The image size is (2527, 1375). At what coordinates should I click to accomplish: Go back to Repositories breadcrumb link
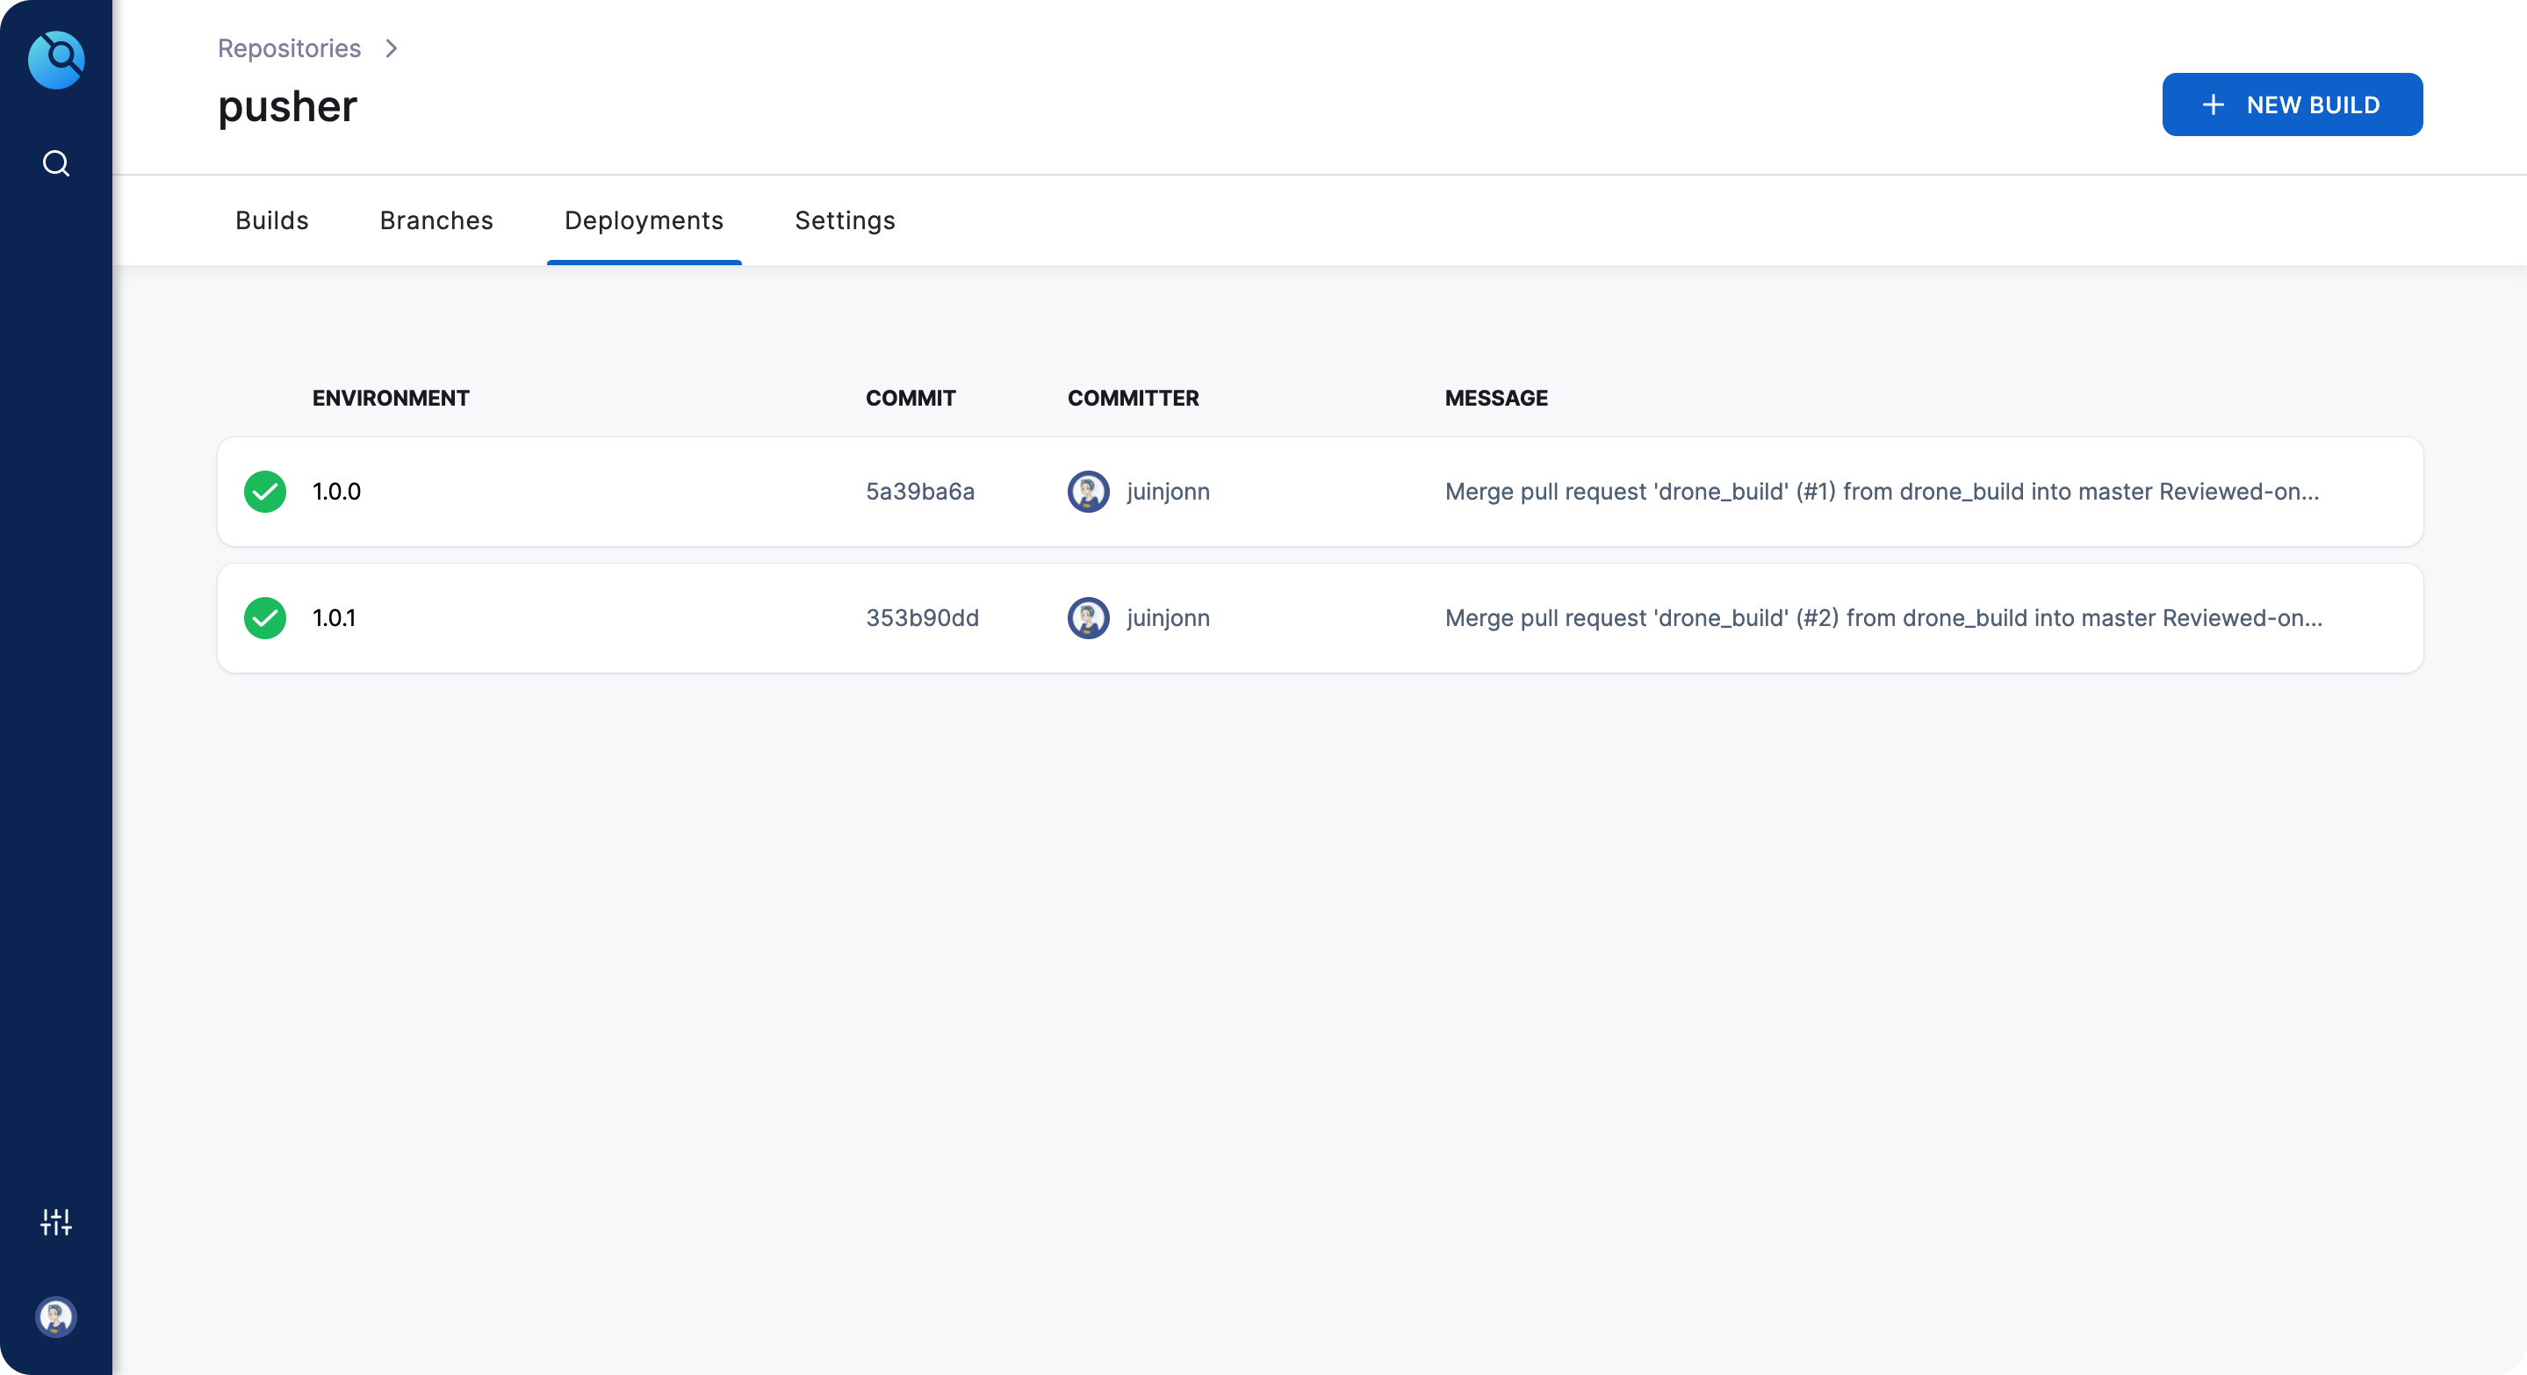(290, 48)
